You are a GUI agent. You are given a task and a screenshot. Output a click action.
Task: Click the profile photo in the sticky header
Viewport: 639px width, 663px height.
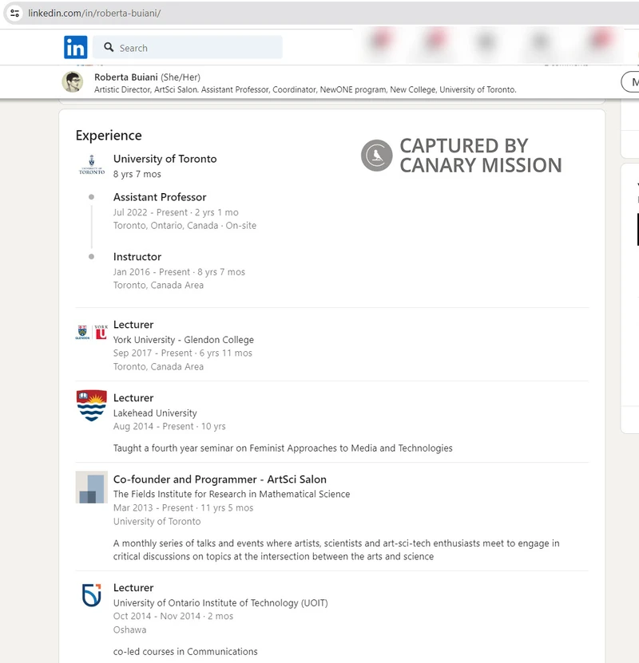coord(73,81)
